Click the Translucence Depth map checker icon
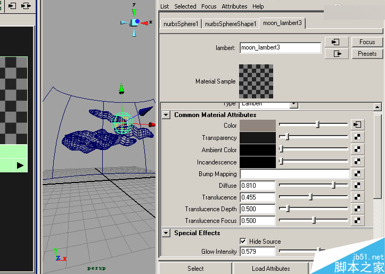The height and width of the screenshot is (274, 385). pos(357,209)
